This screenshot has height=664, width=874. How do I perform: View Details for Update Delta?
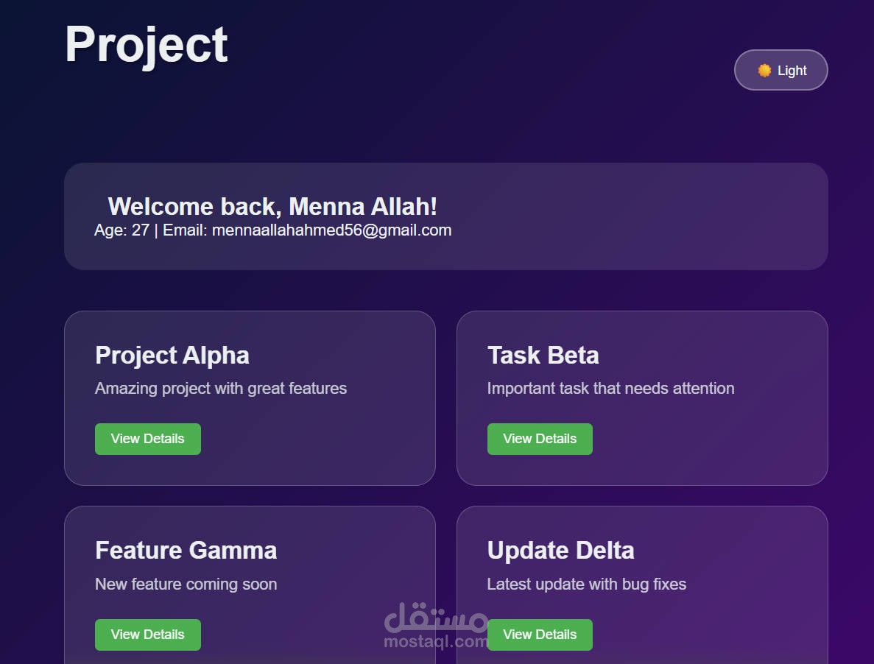pyautogui.click(x=540, y=635)
